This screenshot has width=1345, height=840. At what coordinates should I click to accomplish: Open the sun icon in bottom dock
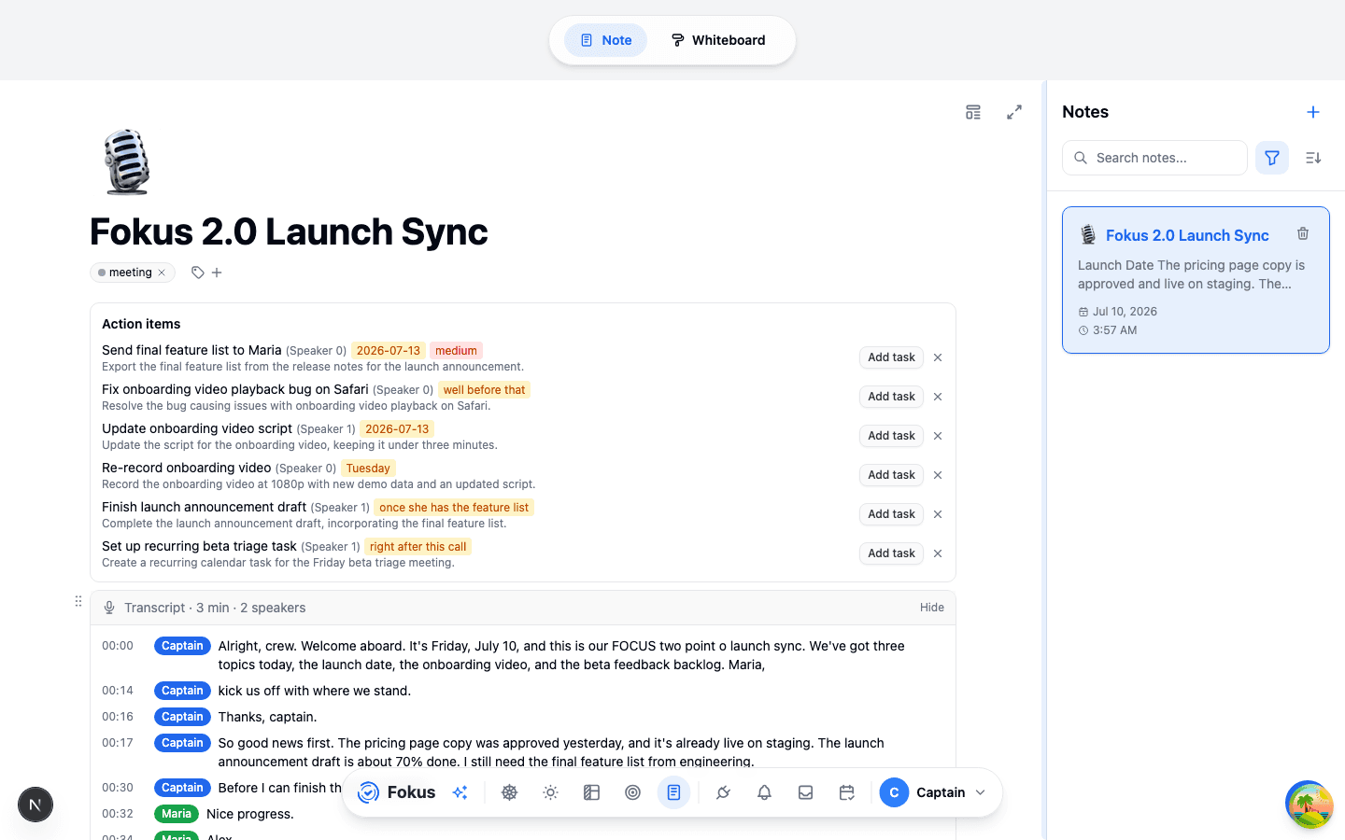coord(550,792)
